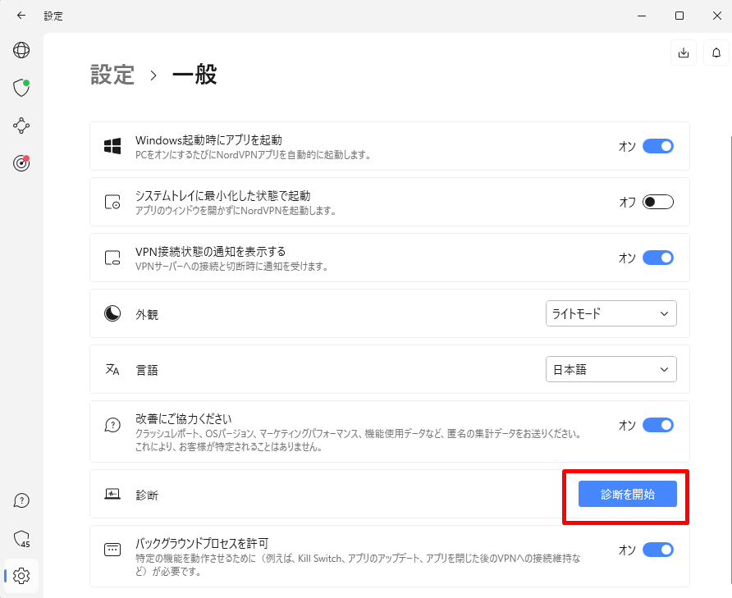Open the ライトモード appearance dropdown

click(x=611, y=313)
